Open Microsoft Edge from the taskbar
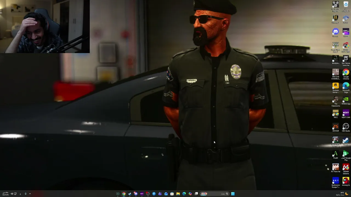Screen dimensions: 351x197 (x=184, y=194)
